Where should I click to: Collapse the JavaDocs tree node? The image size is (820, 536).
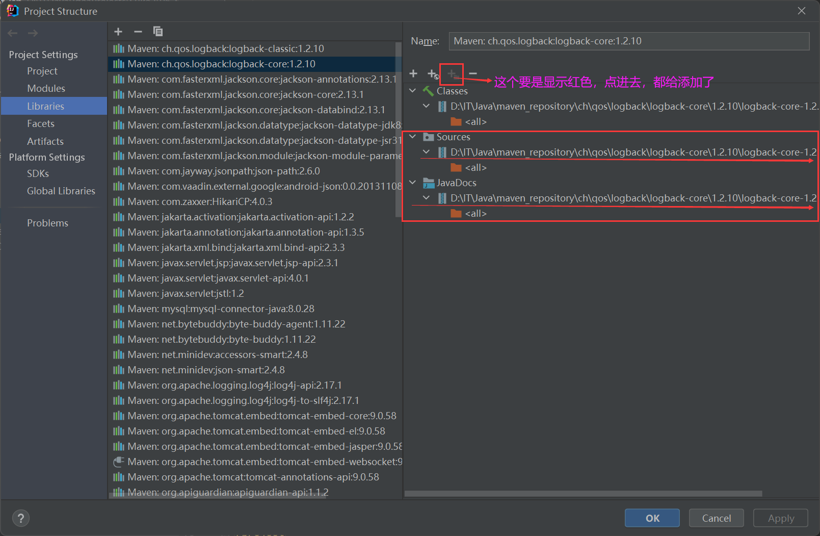[412, 183]
